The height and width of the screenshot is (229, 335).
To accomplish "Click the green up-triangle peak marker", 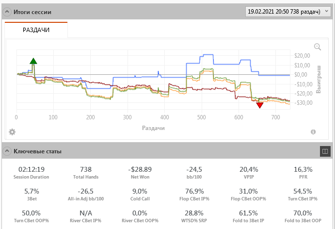I will (x=33, y=61).
